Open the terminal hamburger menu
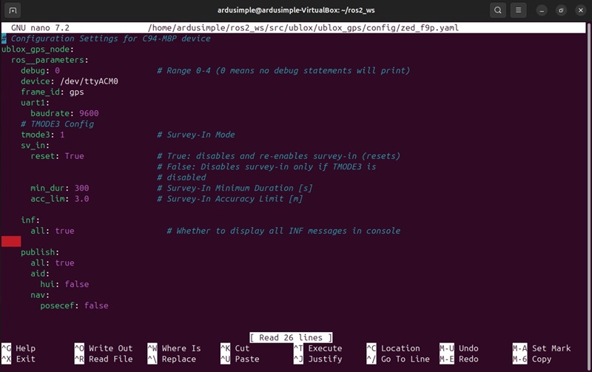Image resolution: width=592 pixels, height=372 pixels. point(519,10)
